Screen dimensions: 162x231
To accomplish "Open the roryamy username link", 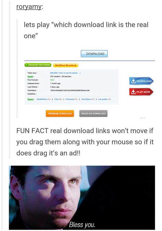I will (29, 7).
